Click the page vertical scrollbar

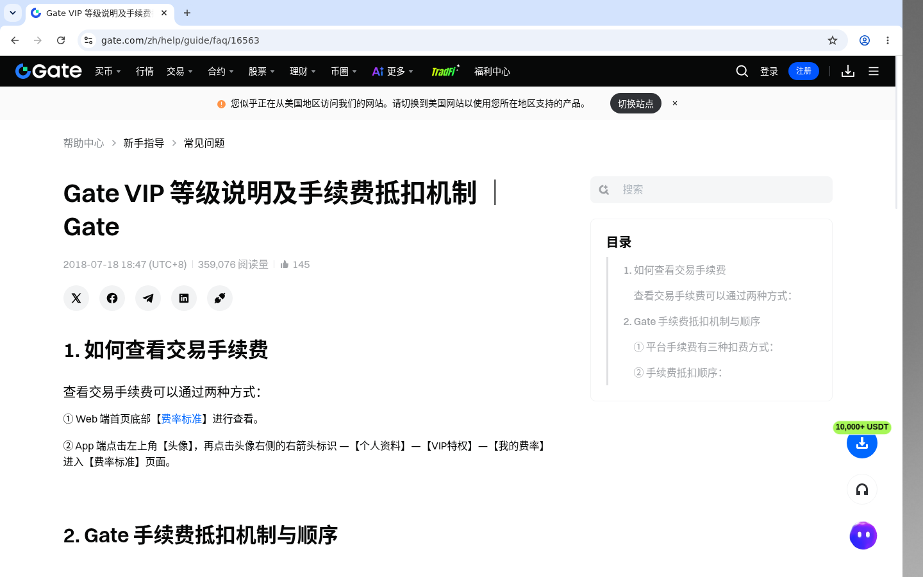coord(897,133)
